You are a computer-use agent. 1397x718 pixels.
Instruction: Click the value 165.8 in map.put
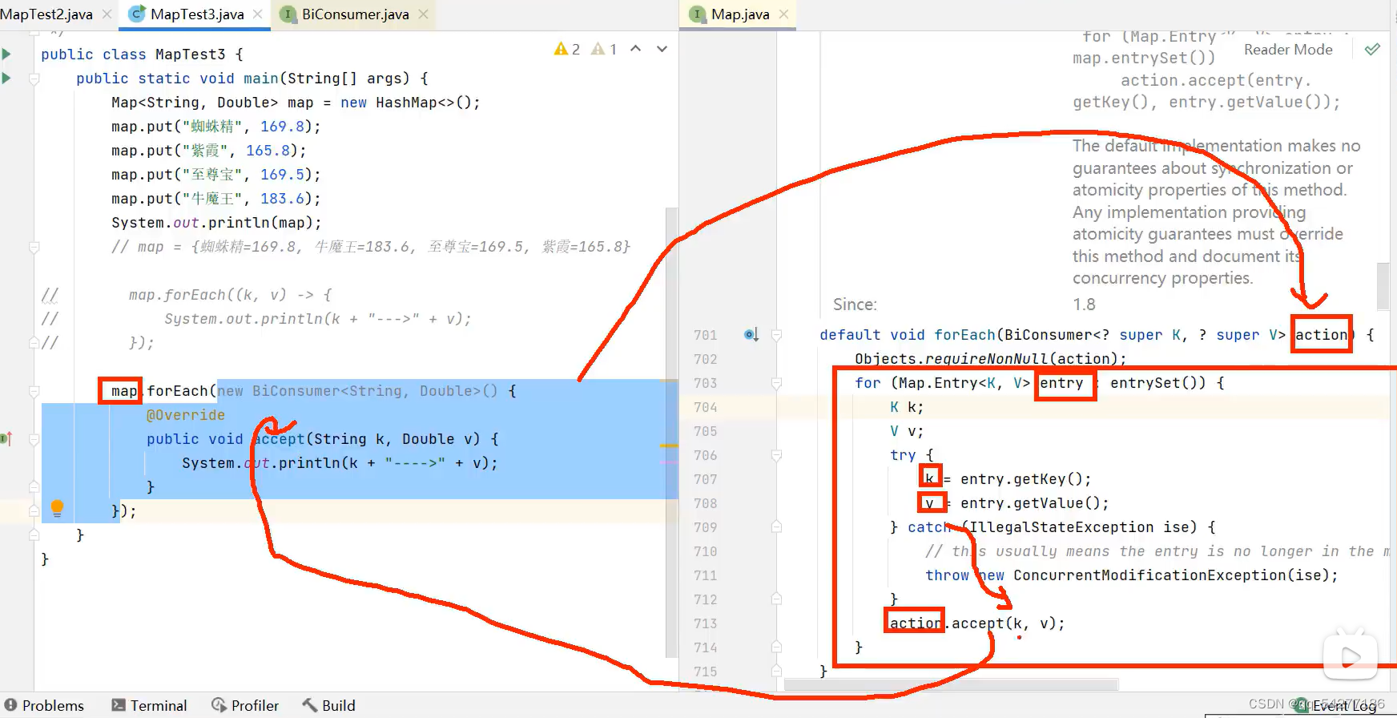coord(268,151)
